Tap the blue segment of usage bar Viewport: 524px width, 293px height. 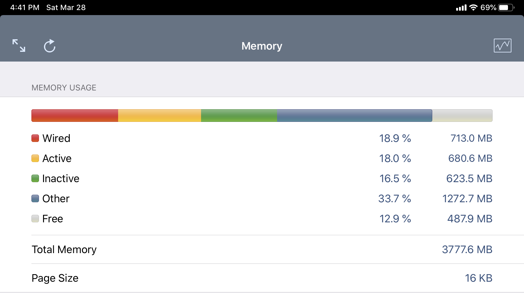354,116
